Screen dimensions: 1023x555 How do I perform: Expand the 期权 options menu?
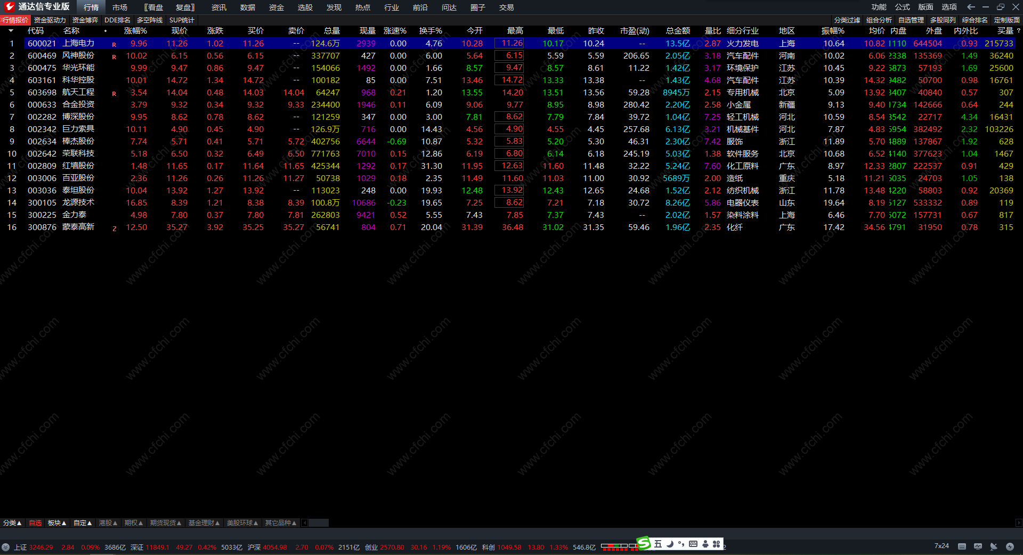coord(134,523)
